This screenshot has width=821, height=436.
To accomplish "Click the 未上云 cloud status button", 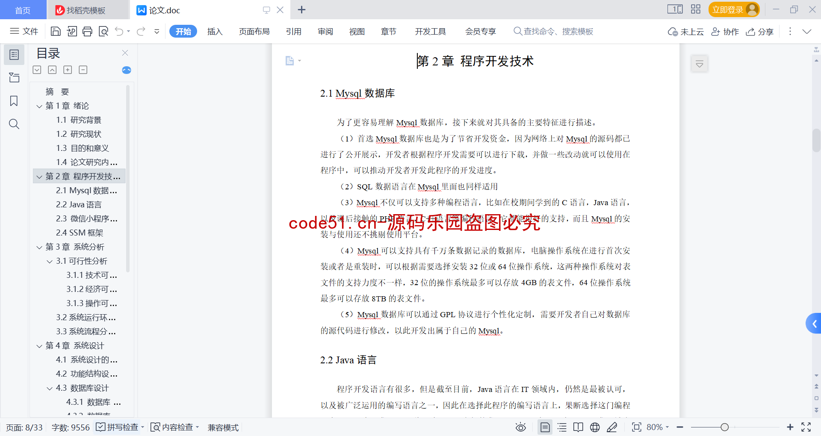I will pyautogui.click(x=686, y=32).
